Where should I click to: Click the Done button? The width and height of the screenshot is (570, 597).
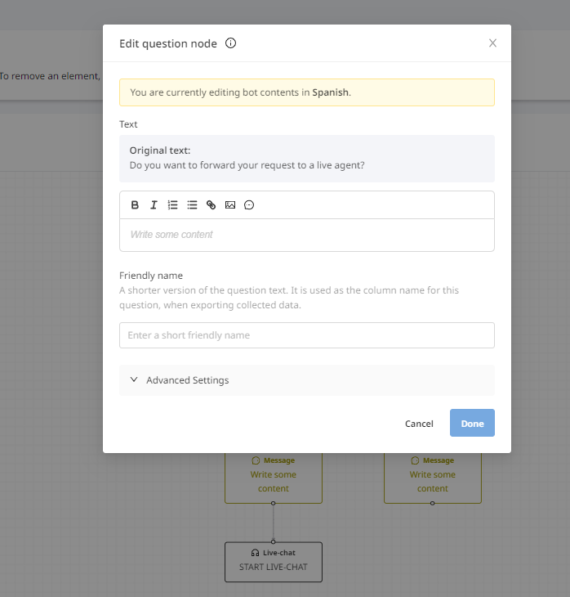click(472, 423)
